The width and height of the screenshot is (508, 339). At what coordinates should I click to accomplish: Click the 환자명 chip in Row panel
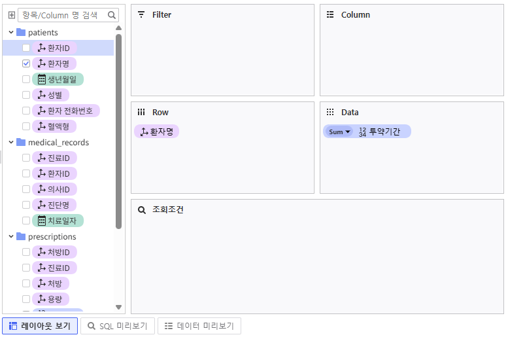tap(156, 132)
